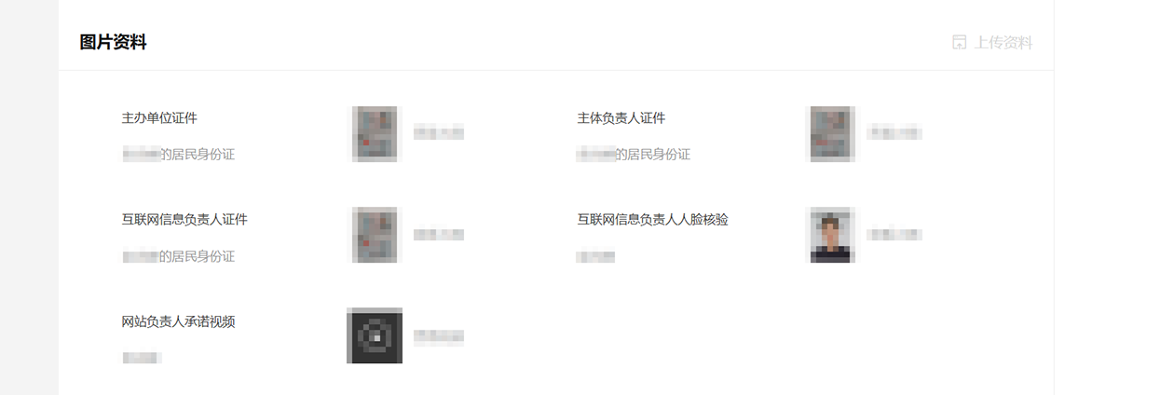Select the 网站负责人承诺视频 label
Viewport: 1160px width, 395px height.
click(178, 321)
